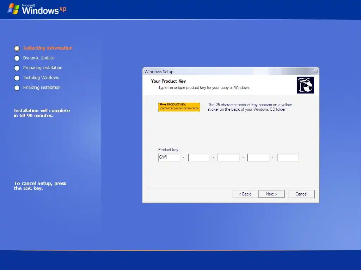Screen dimensions: 361x270
Task: Focus the first product key field containing GW
Action: [x=169, y=157]
